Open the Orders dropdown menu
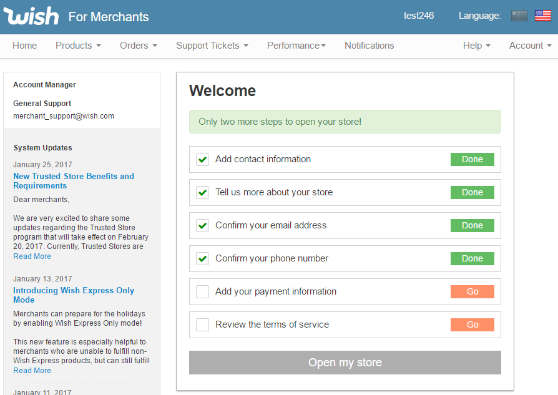Screen dimensions: 558x395 (138, 46)
